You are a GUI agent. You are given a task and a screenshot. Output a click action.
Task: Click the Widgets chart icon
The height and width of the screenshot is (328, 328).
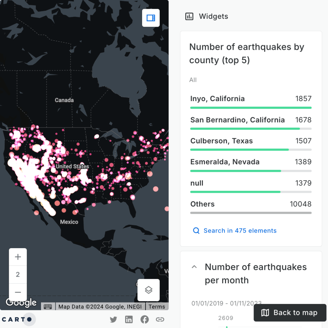189,16
